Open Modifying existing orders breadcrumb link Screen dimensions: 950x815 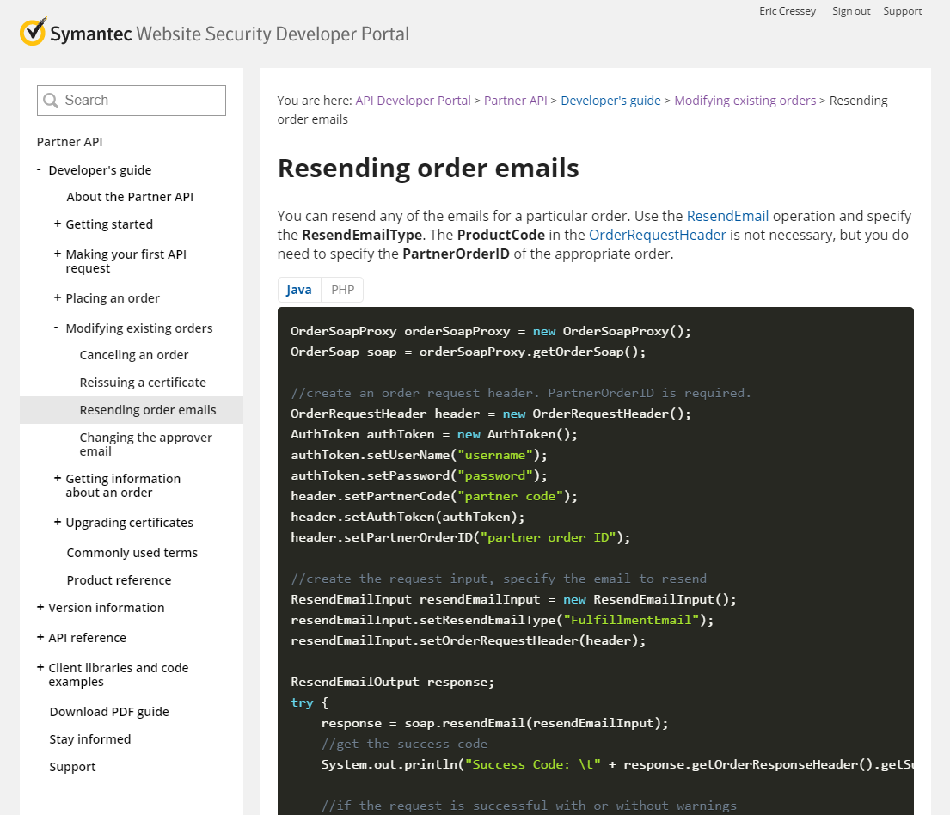(x=745, y=101)
